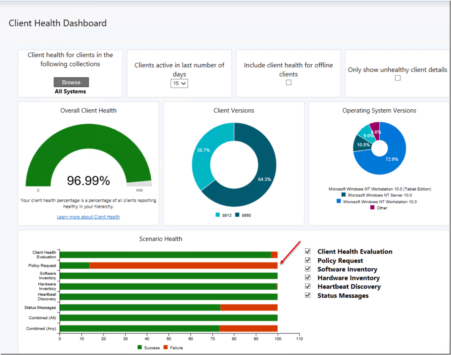Click the 8913 client version legend swatch
The width and height of the screenshot is (451, 355).
[x=218, y=215]
